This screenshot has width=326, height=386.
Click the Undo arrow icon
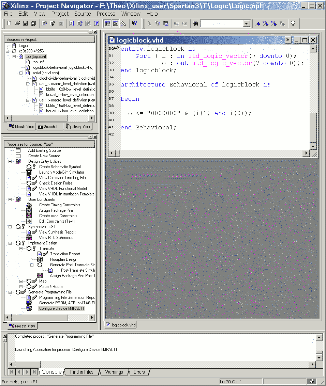(x=176, y=23)
